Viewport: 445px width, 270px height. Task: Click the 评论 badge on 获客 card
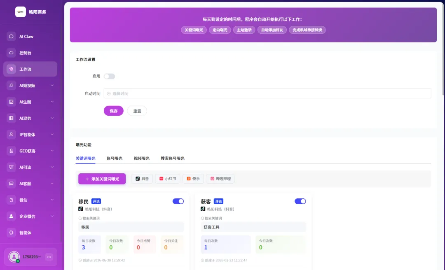click(218, 201)
